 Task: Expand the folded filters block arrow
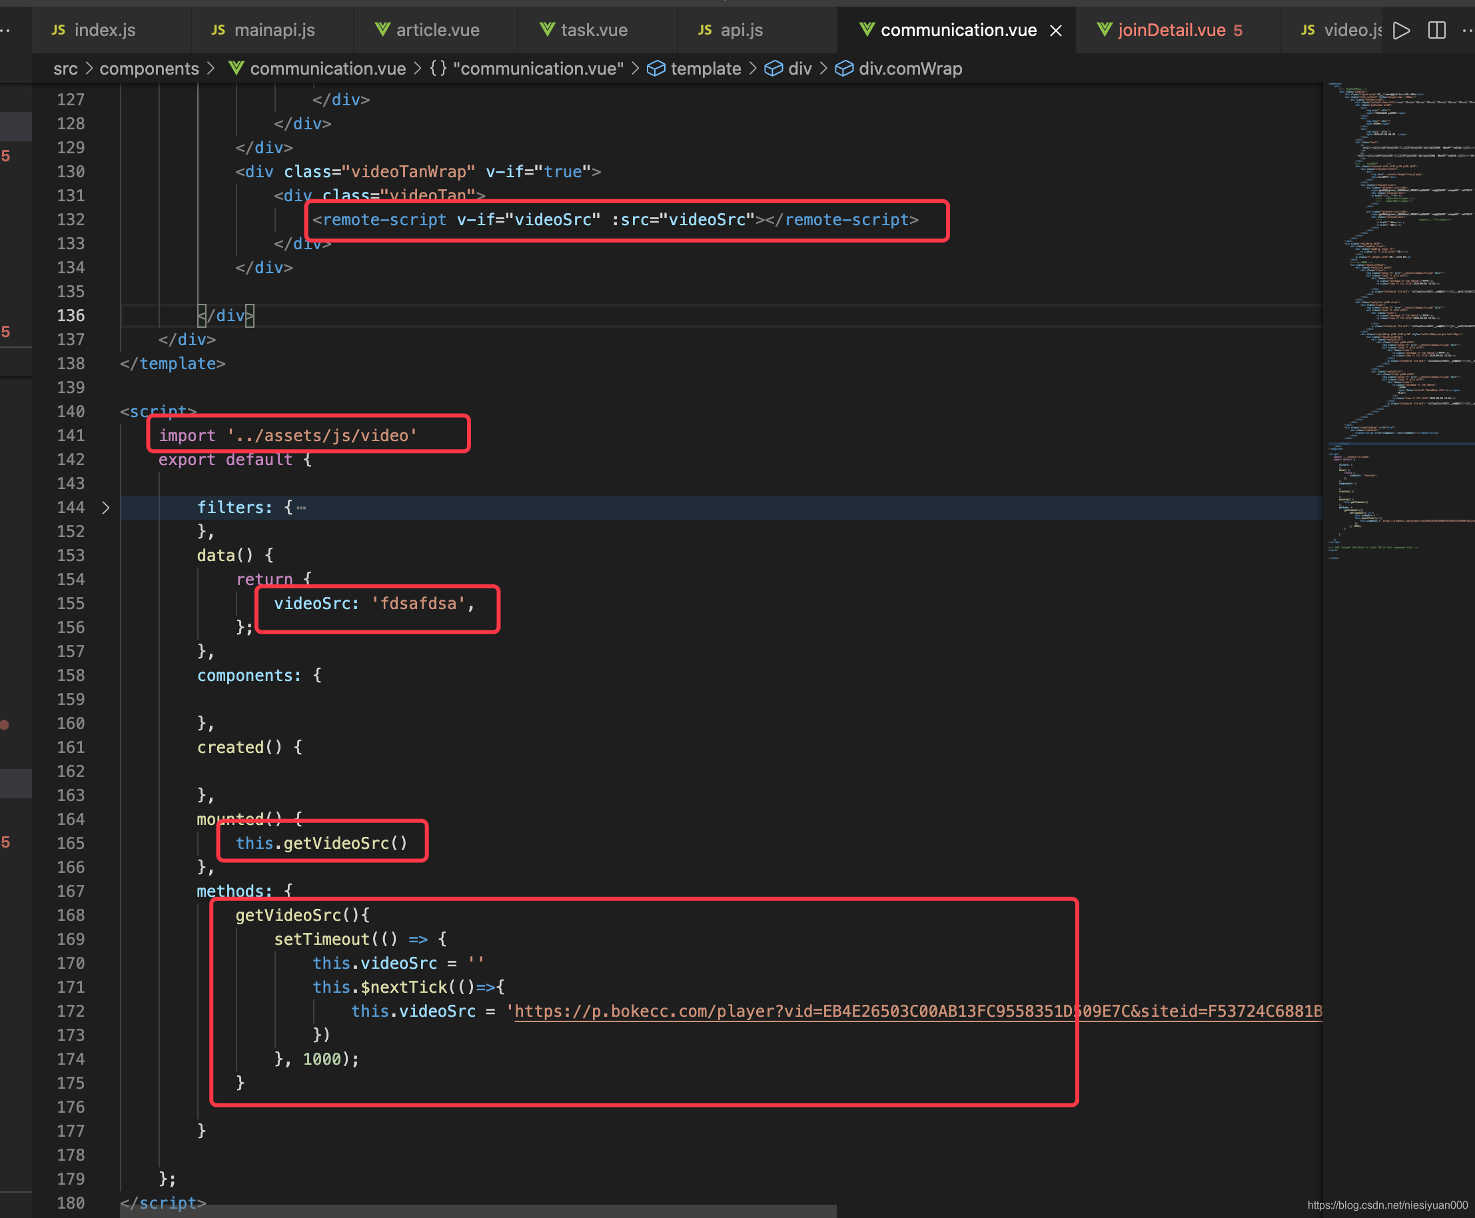coord(106,507)
